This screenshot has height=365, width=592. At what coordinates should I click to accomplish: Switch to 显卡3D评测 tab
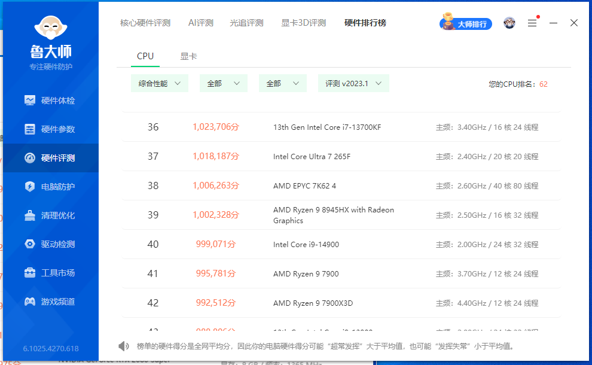coord(304,23)
